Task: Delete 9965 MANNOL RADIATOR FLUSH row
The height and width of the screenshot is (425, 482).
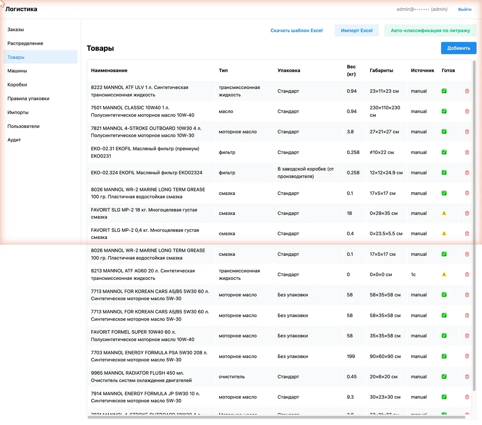Action: tap(467, 377)
